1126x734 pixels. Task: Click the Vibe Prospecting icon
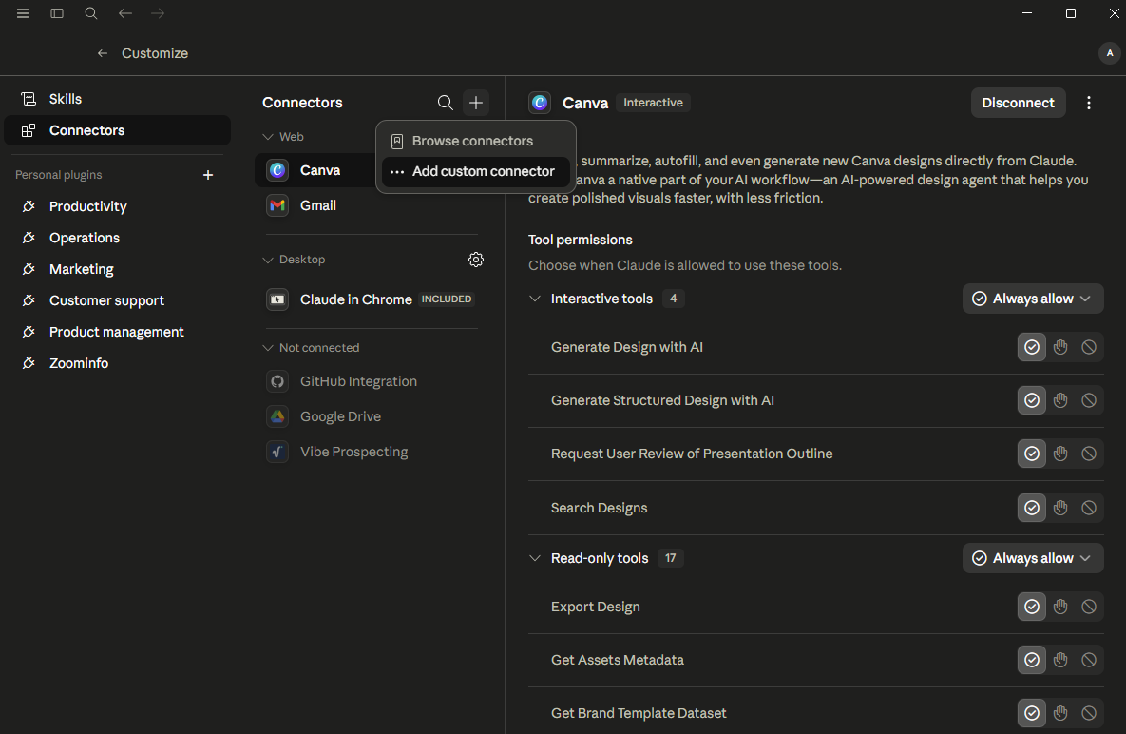click(277, 452)
